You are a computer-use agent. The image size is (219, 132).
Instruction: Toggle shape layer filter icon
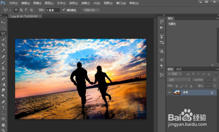click(204, 74)
